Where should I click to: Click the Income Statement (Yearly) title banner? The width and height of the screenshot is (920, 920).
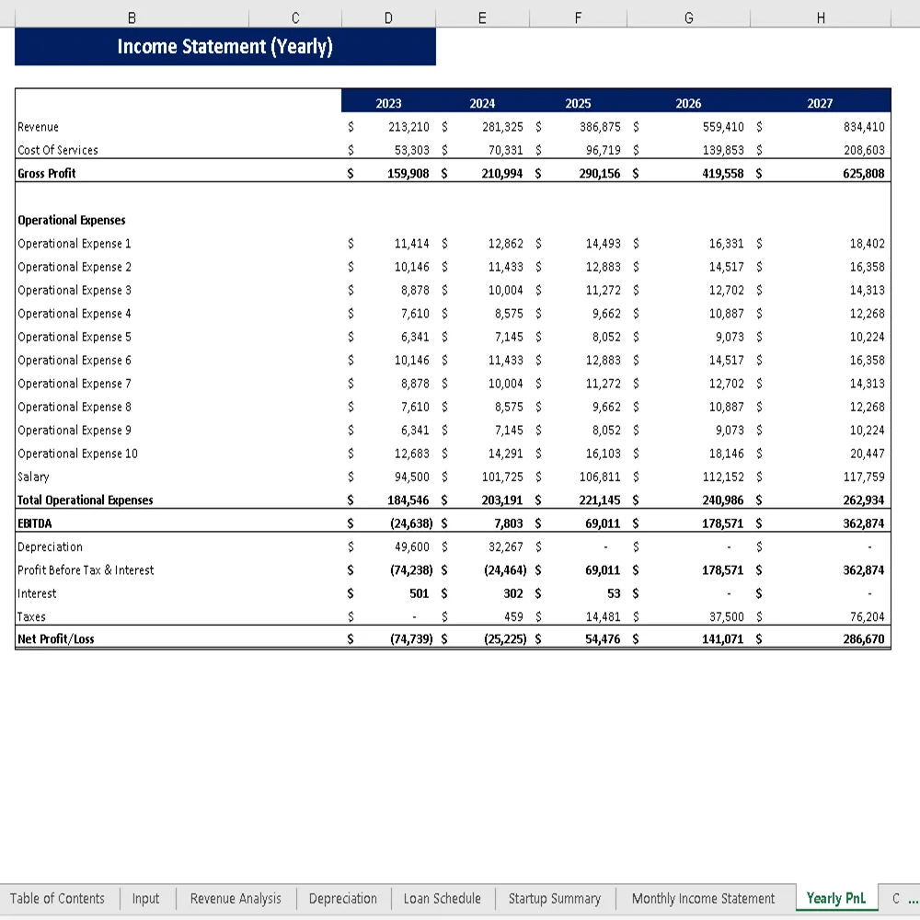pos(225,46)
